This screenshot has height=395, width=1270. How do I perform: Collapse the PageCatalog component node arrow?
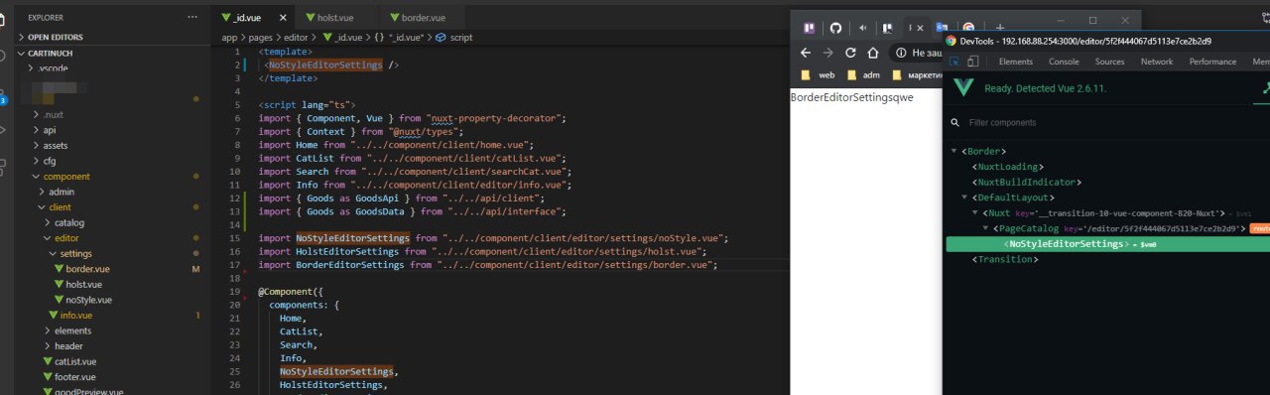pos(986,228)
